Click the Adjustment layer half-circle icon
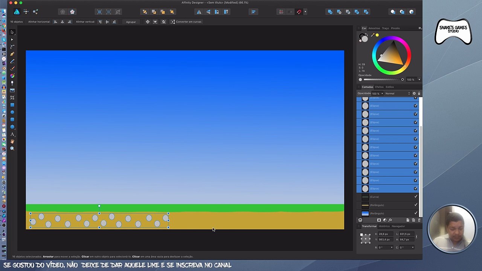This screenshot has height=271, width=482. tap(384, 220)
